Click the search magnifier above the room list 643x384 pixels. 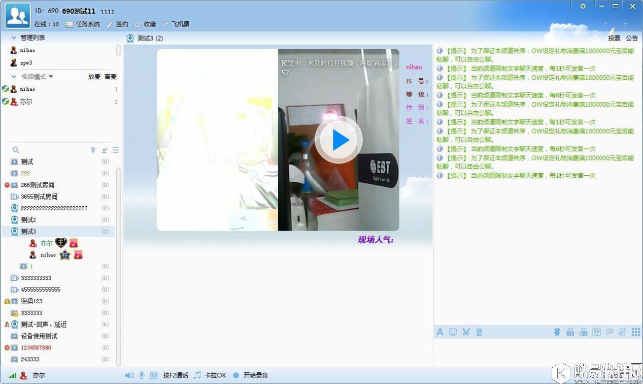[x=15, y=150]
